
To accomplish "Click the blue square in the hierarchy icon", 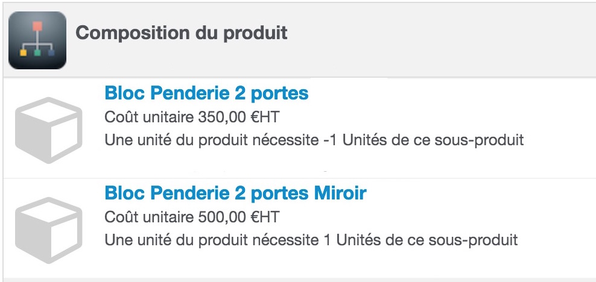I will pos(51,52).
